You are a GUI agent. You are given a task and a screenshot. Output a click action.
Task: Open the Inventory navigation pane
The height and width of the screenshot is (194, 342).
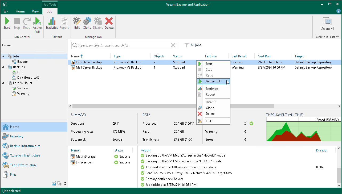[17, 136]
